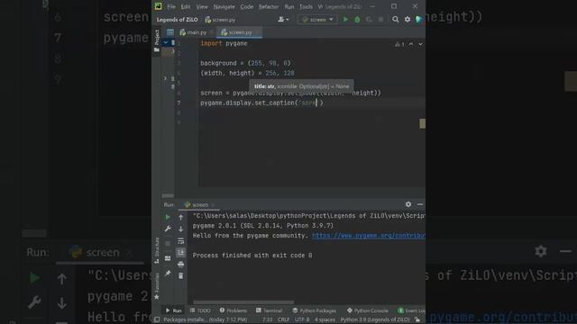
Task: Open the Python Console tool window
Action: click(368, 310)
